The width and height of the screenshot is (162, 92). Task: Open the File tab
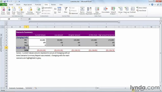pos(4,5)
